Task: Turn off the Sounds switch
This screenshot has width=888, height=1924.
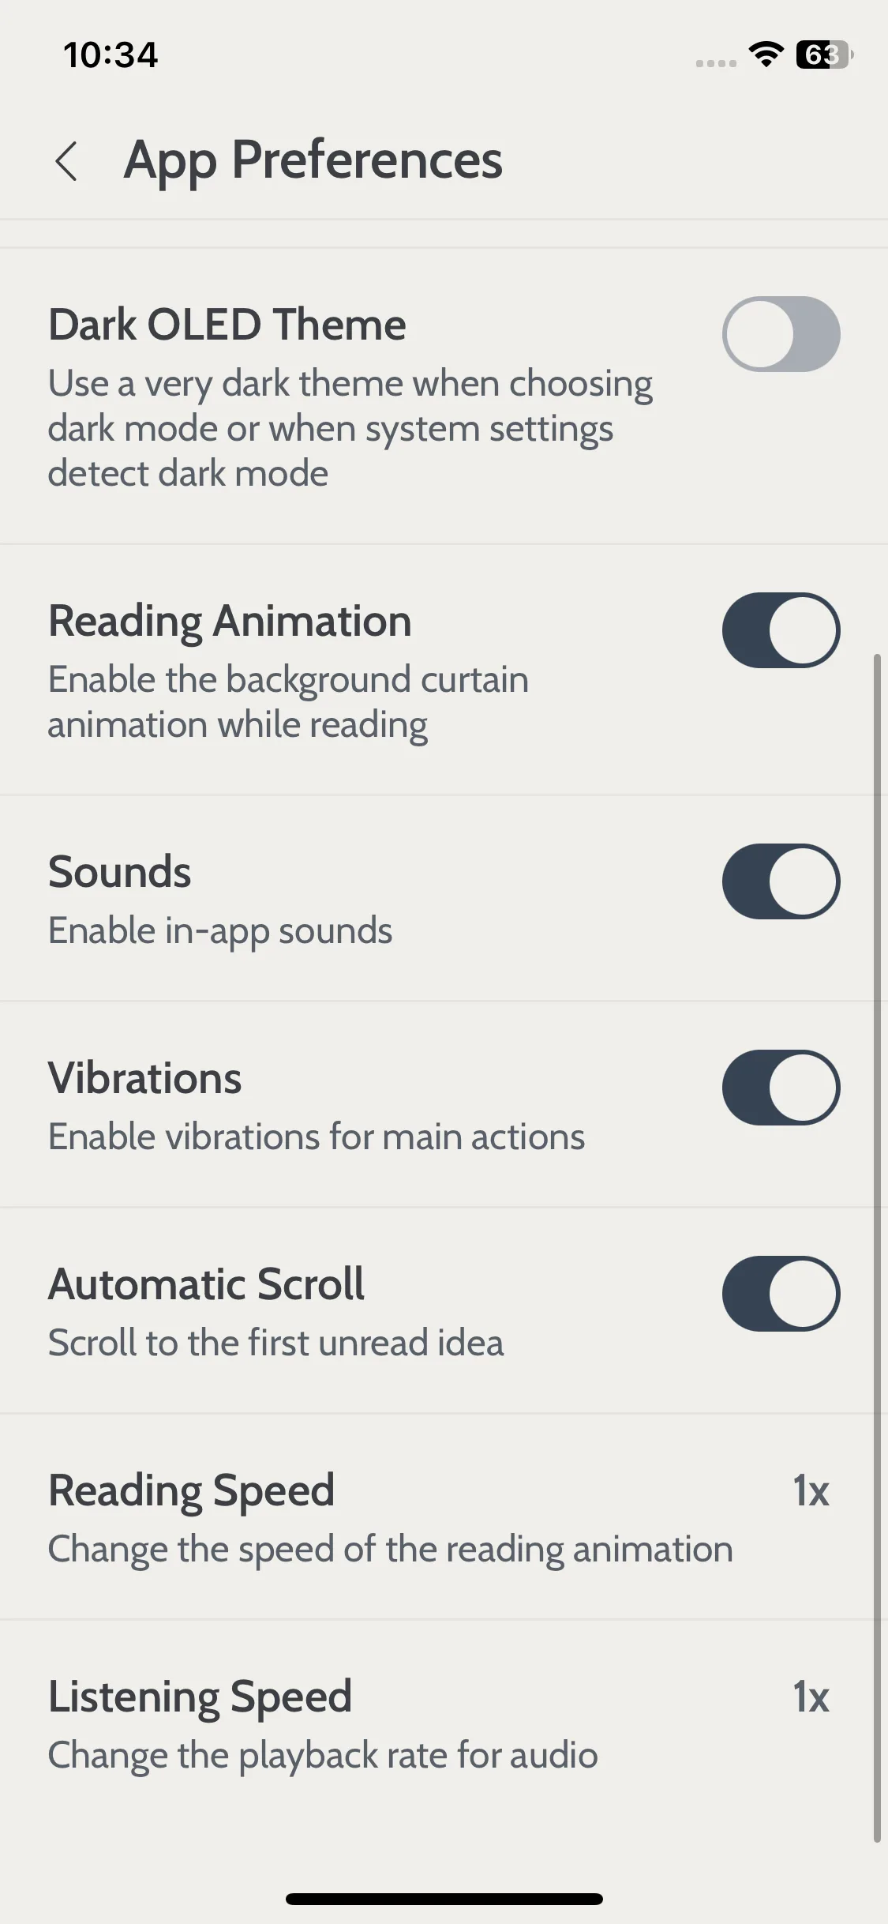Action: (x=781, y=881)
